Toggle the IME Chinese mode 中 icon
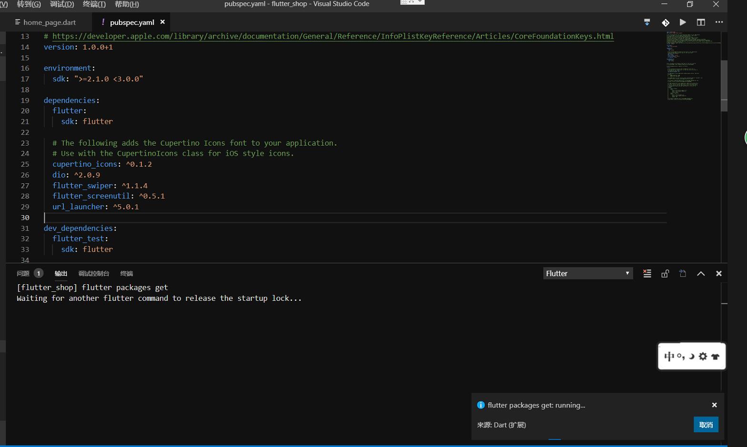 (x=669, y=356)
